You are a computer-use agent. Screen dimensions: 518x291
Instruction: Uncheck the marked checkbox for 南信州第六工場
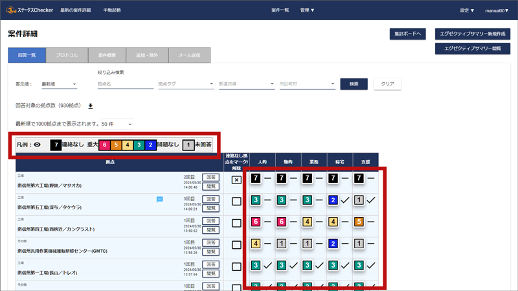pos(236,180)
